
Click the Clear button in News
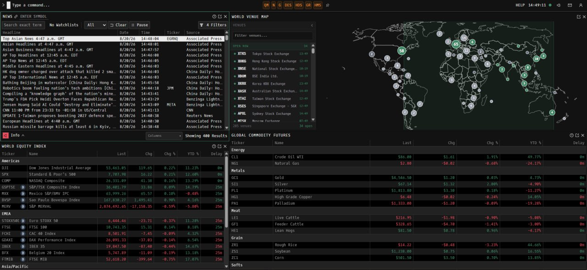118,25
